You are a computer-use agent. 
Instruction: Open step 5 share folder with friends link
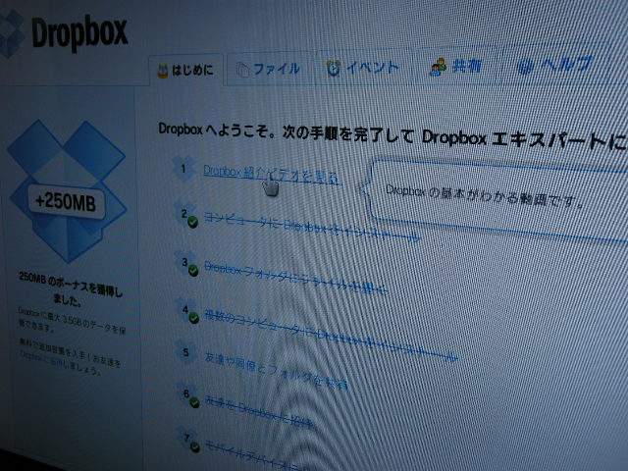(x=276, y=371)
